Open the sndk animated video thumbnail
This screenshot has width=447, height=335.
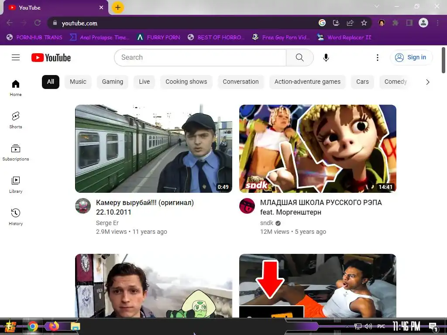[318, 149]
